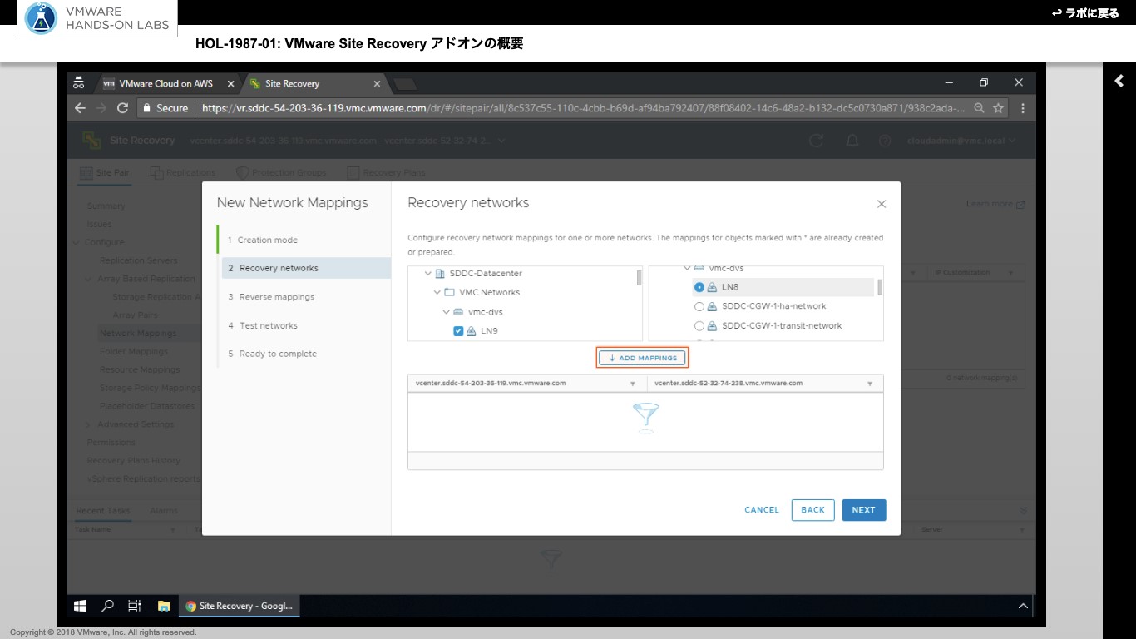Expand the lab side panel arrow
The image size is (1136, 639).
coord(1119,81)
